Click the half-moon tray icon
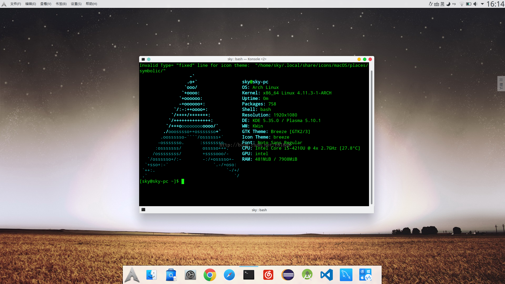Viewport: 505px width, 284px height. click(448, 4)
